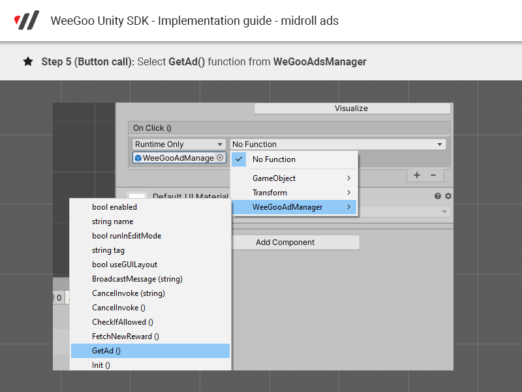This screenshot has height=392, width=522.
Task: Choose CheckIfAllowed () function
Action: coord(151,321)
